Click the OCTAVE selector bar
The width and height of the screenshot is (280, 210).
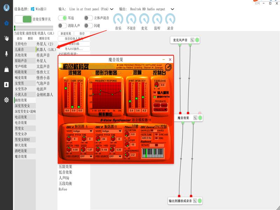point(156,145)
